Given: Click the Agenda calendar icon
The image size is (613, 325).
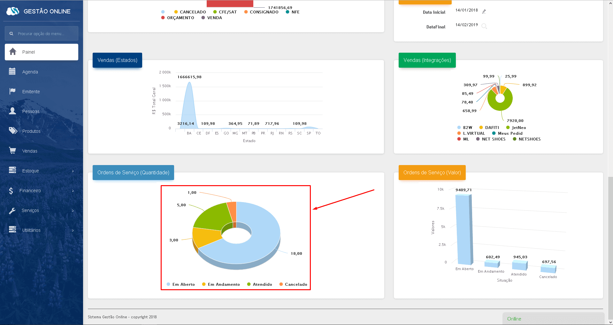Looking at the screenshot, I should [x=12, y=72].
